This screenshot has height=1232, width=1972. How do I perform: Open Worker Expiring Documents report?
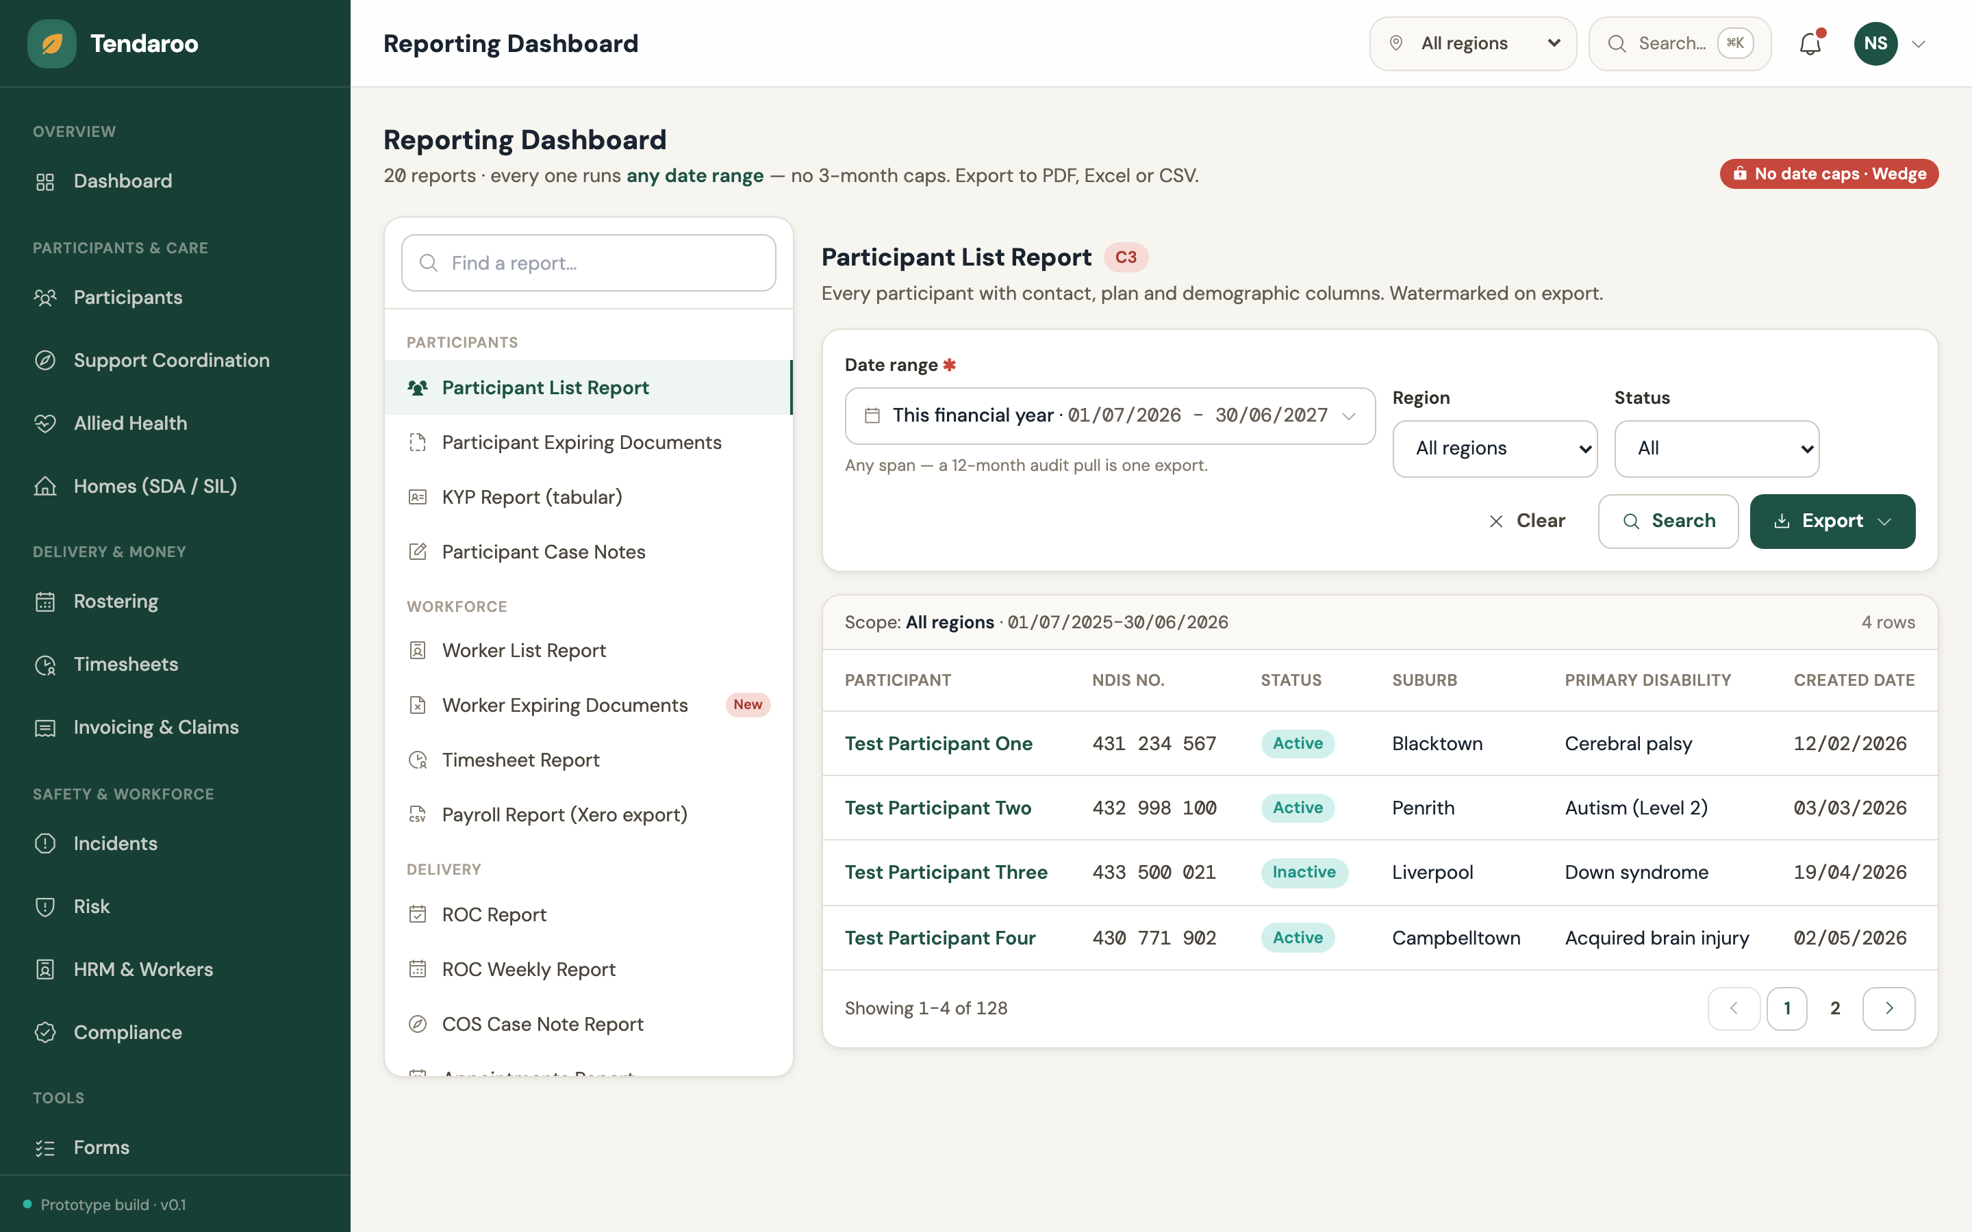[x=588, y=705]
